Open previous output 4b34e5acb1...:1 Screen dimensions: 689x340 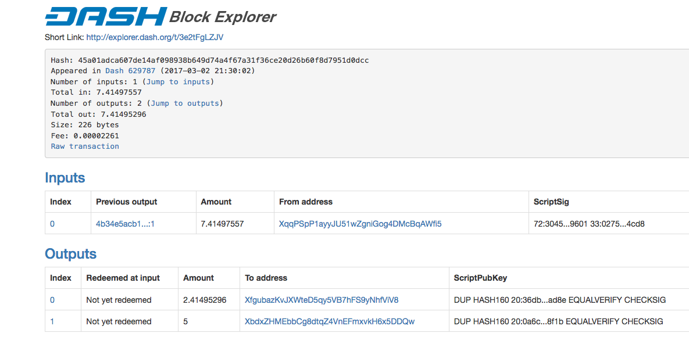click(x=125, y=224)
